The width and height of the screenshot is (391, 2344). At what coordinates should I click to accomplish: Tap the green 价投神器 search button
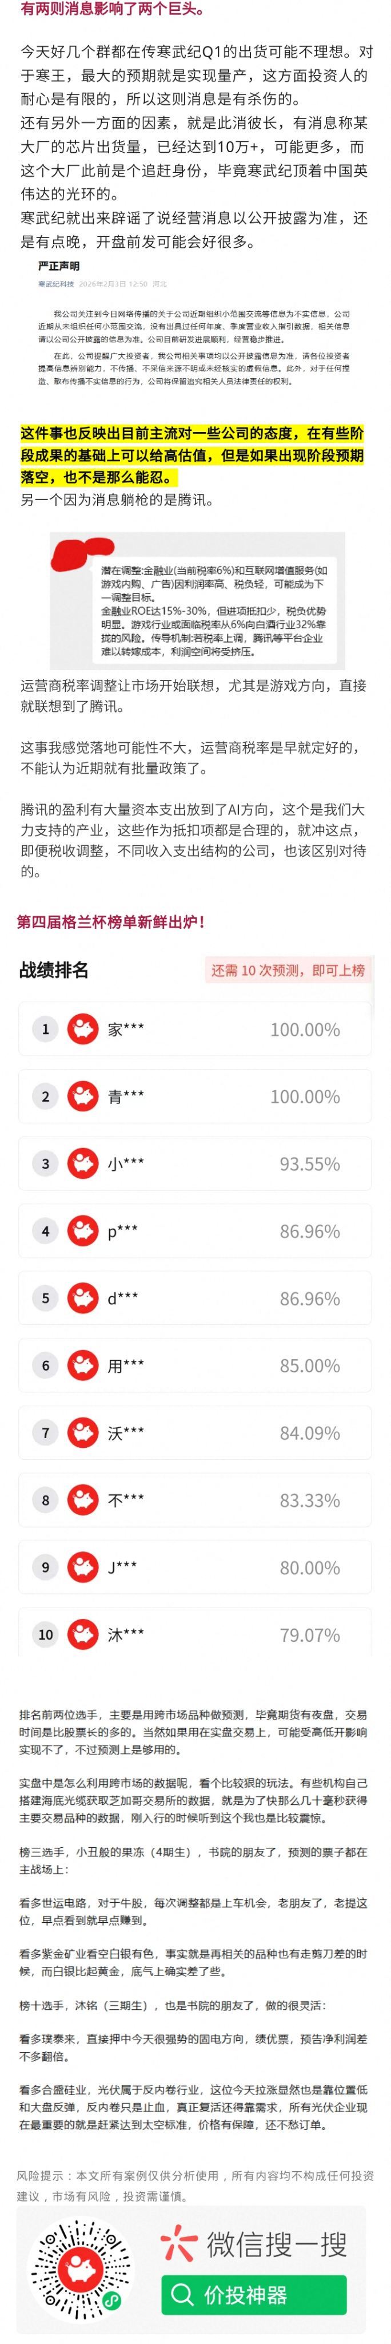254,2296
